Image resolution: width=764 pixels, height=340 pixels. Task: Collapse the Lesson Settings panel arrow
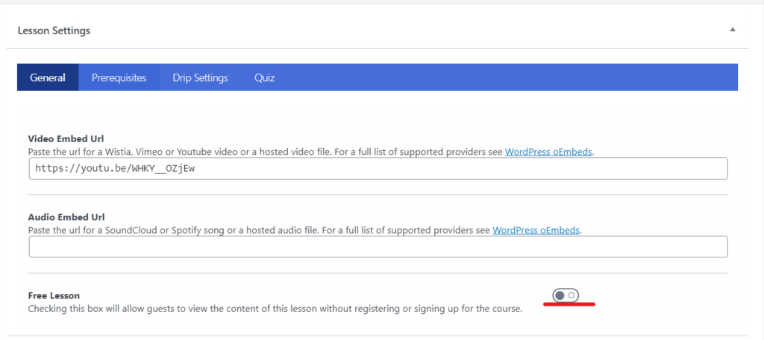point(733,30)
